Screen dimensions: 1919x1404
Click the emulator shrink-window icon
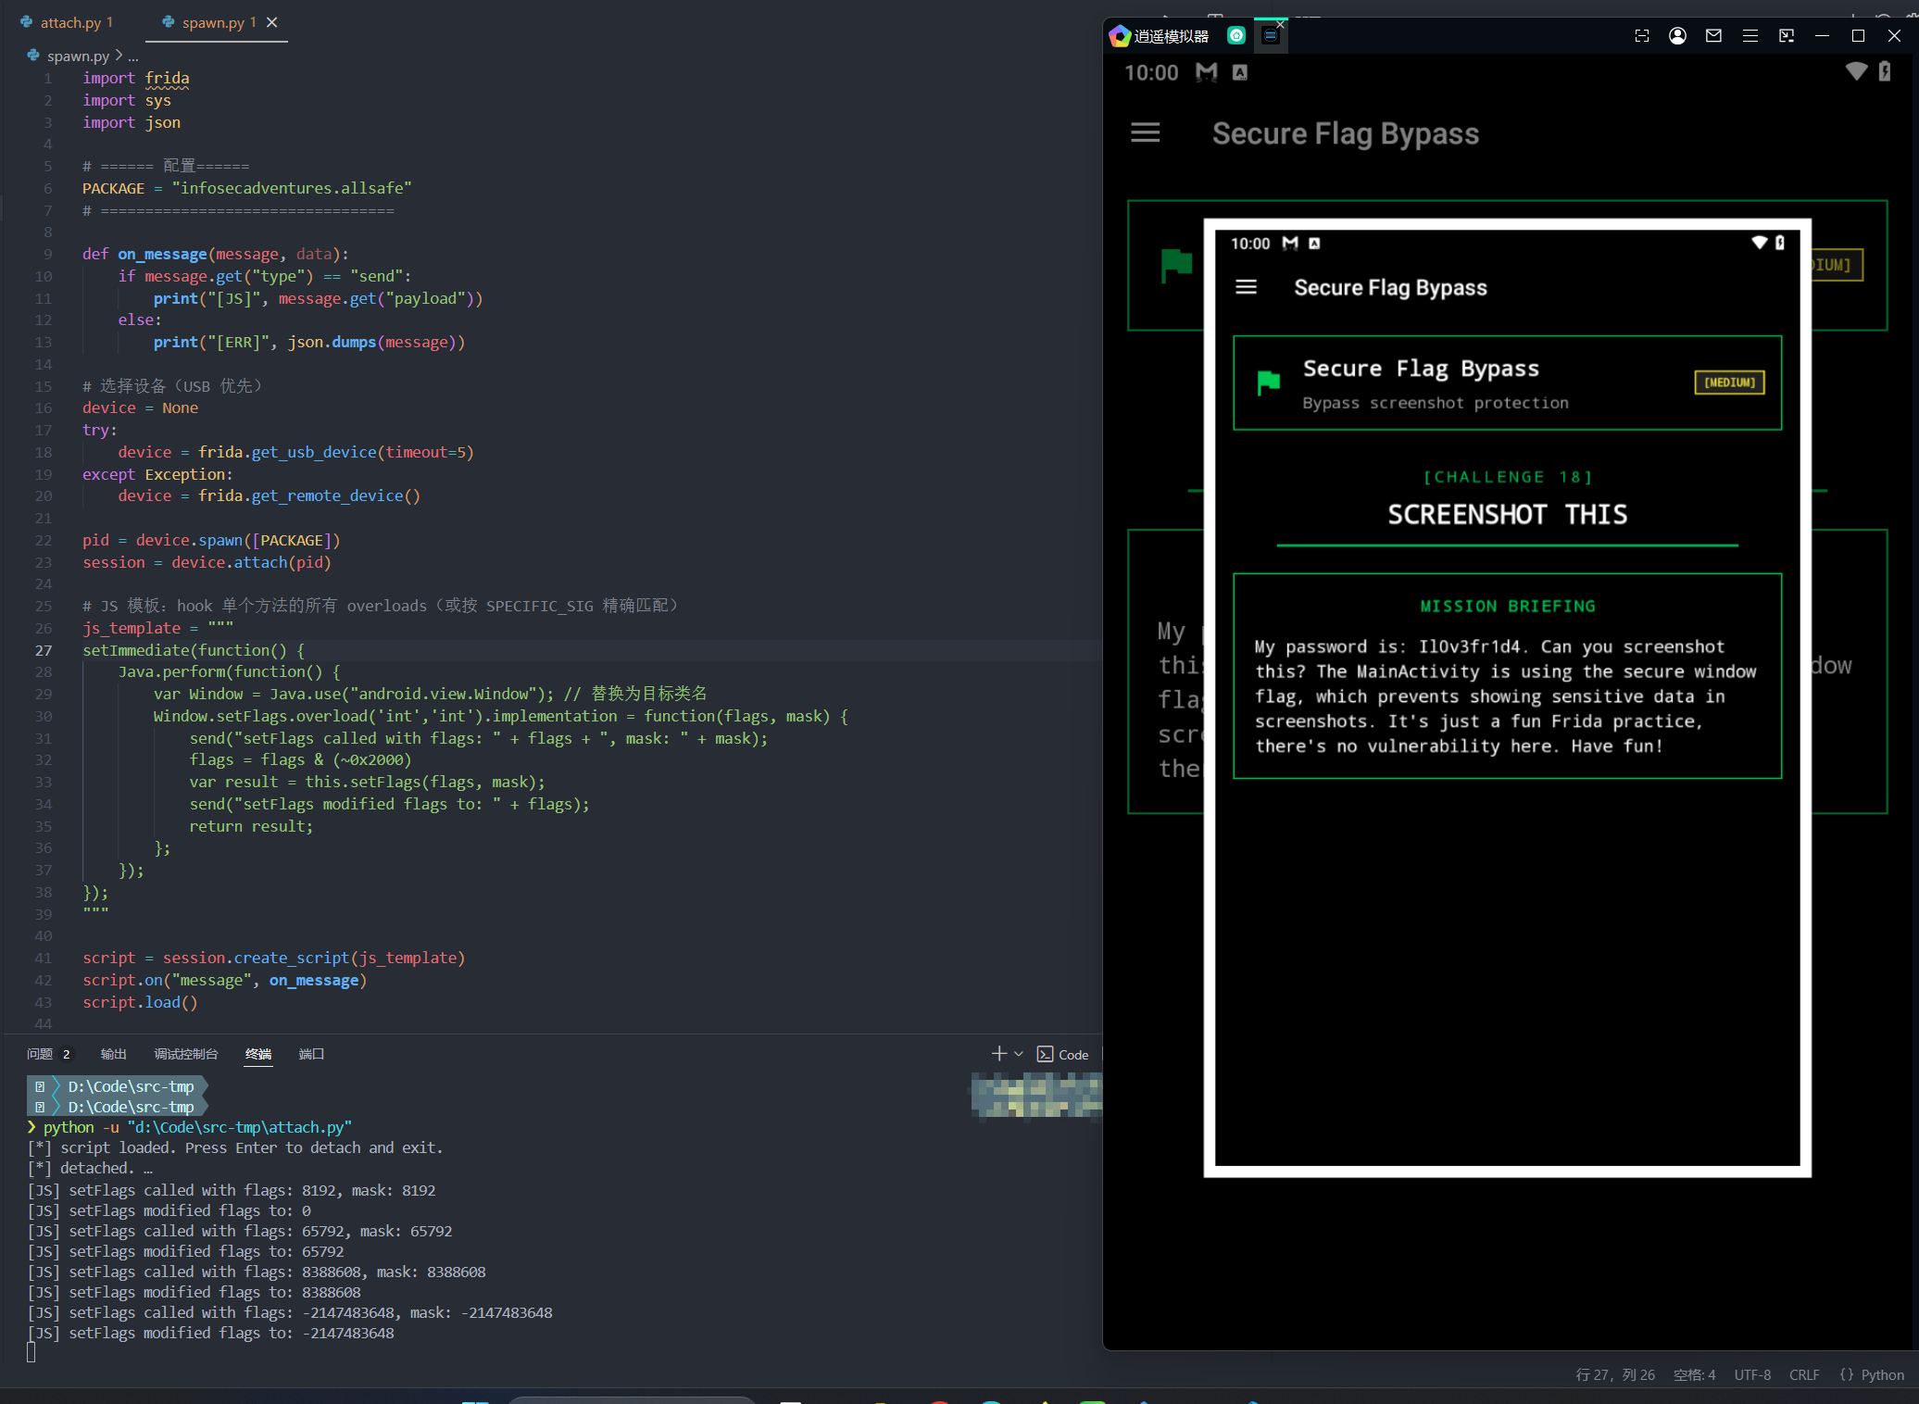coord(1786,35)
